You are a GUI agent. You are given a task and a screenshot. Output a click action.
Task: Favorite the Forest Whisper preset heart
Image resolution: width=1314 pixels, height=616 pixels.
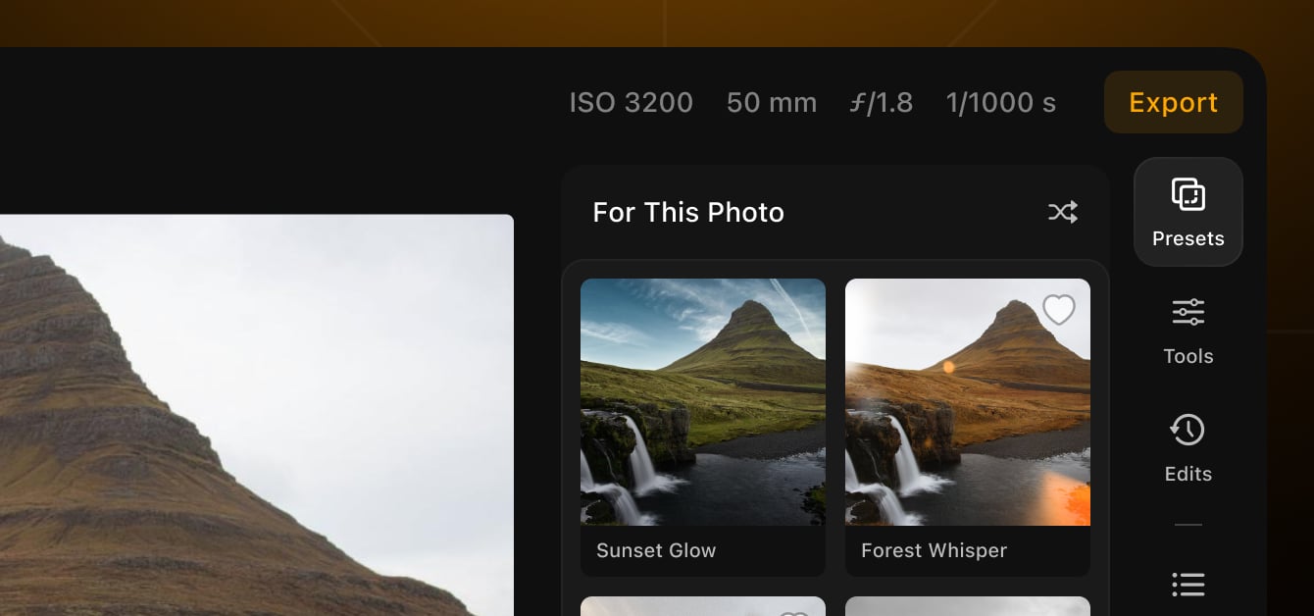click(x=1058, y=310)
